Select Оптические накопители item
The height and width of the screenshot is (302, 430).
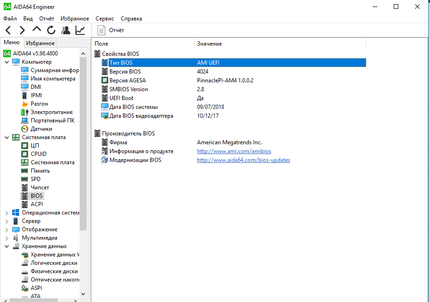point(55,280)
